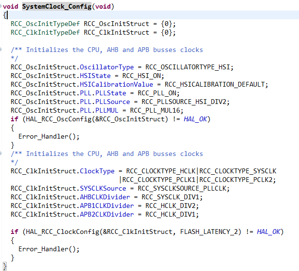The height and width of the screenshot is (271, 299).
Task: Click the RCC_OSCILLATORTYPE_HSI constant
Action: [x=188, y=67]
